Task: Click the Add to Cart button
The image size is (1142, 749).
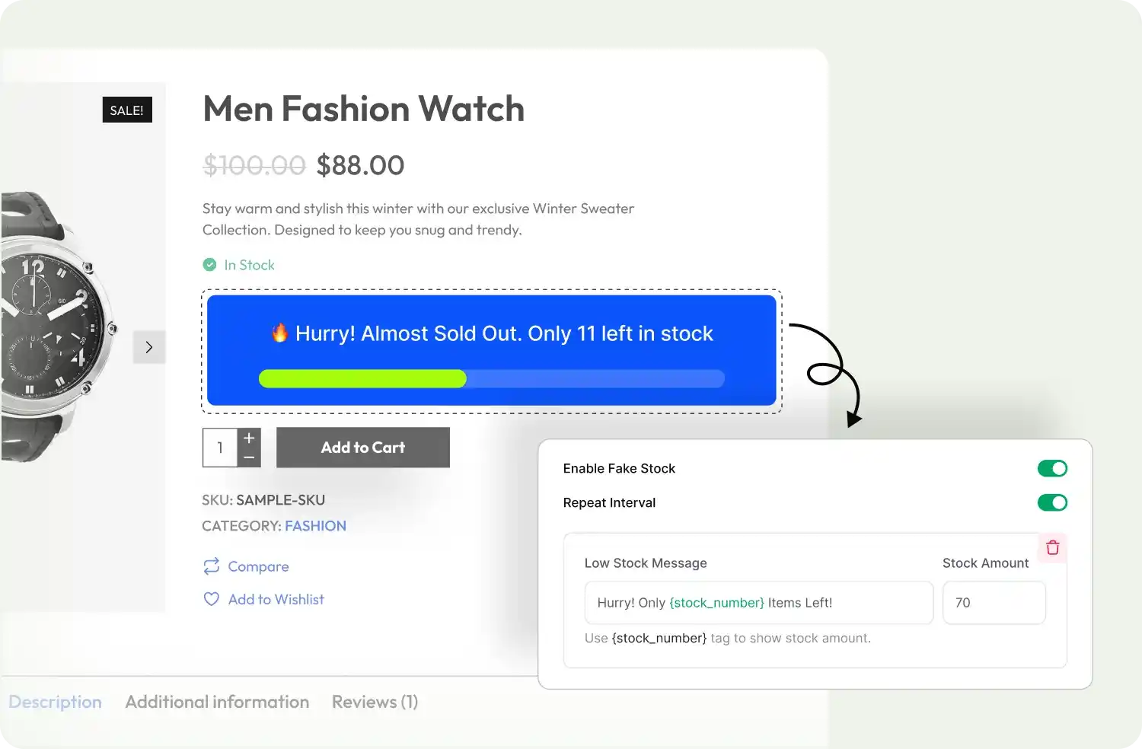Action: pos(362,447)
